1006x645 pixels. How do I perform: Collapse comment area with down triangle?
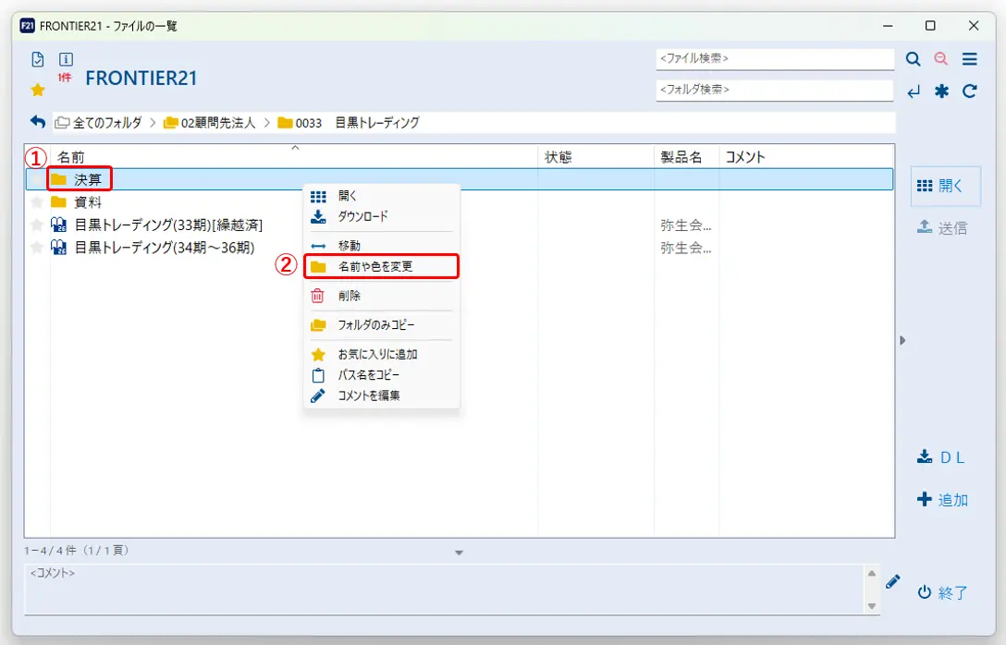[x=459, y=553]
